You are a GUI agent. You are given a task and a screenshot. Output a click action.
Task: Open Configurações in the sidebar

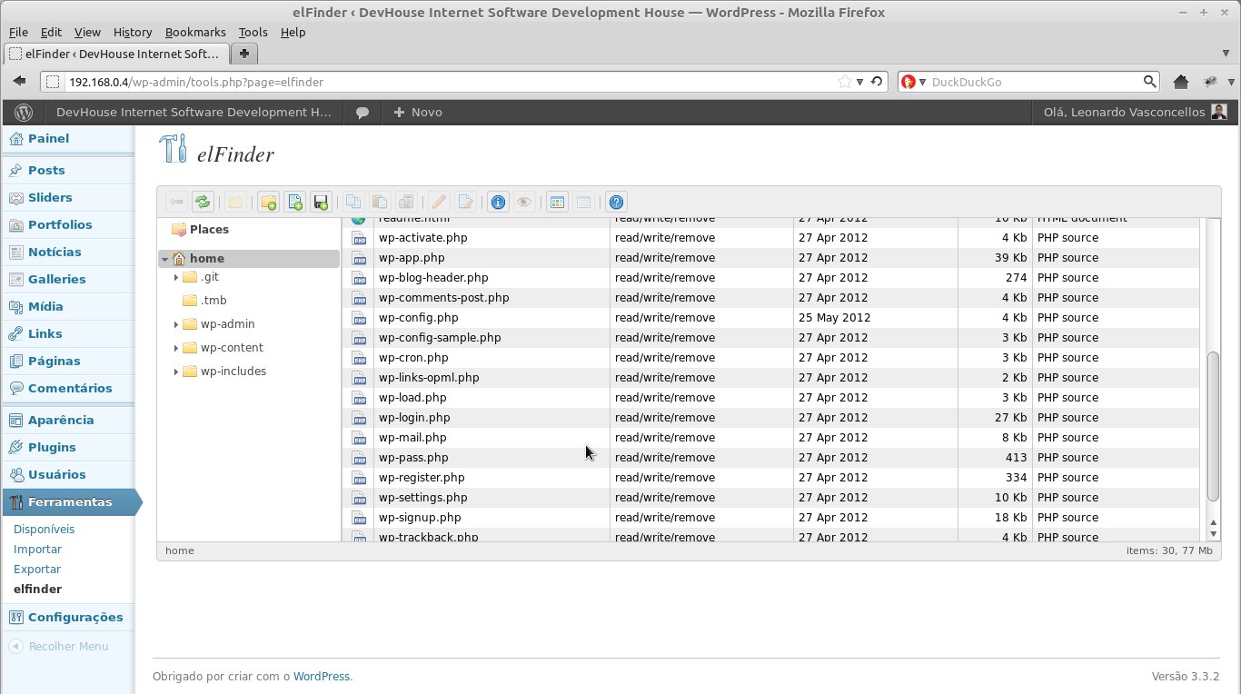[75, 618]
